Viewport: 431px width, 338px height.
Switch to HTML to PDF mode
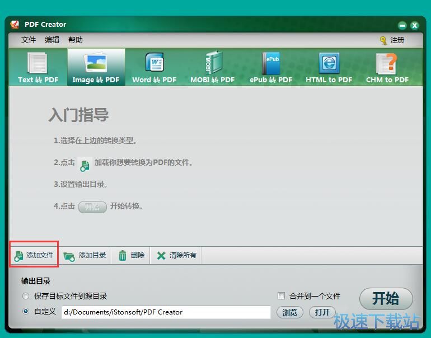tap(329, 67)
